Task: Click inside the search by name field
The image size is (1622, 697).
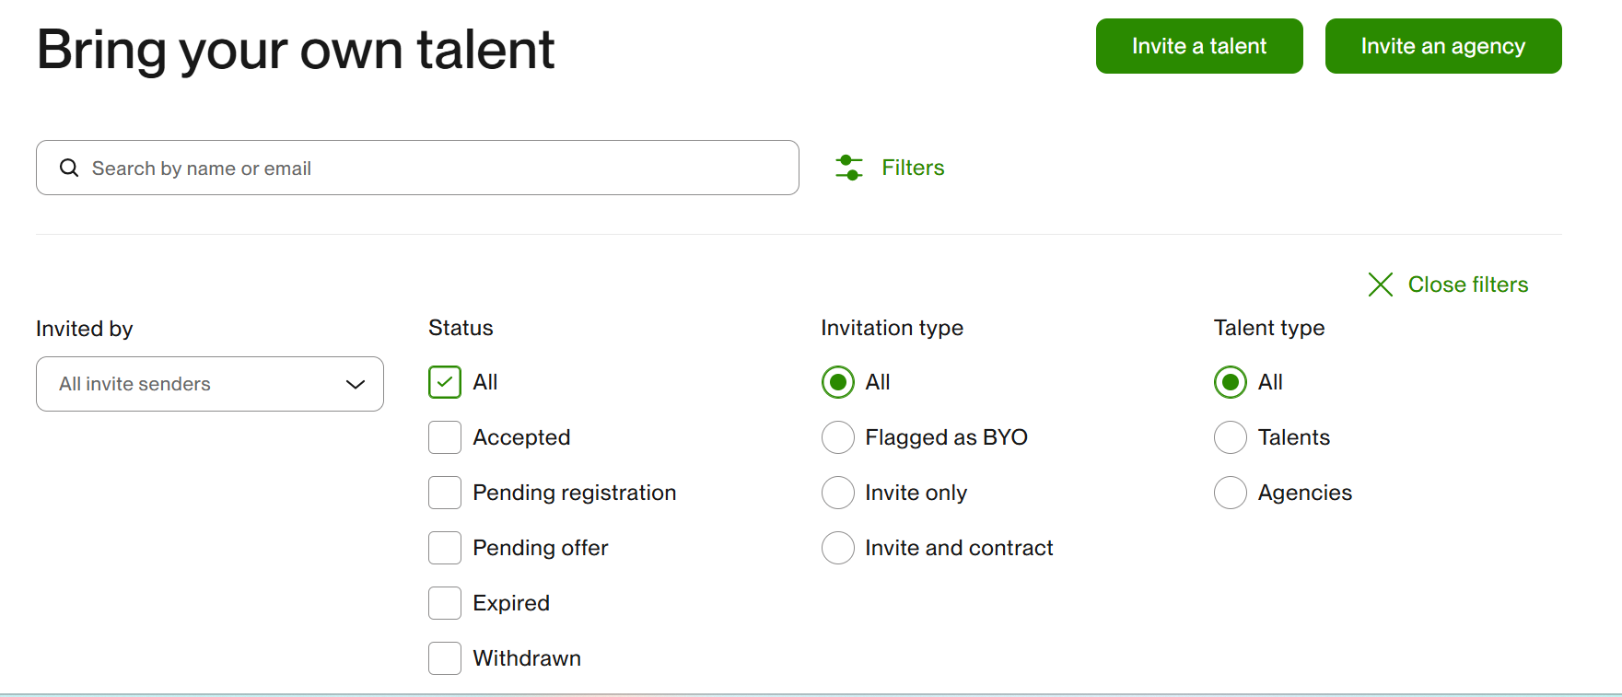Action: (368, 168)
